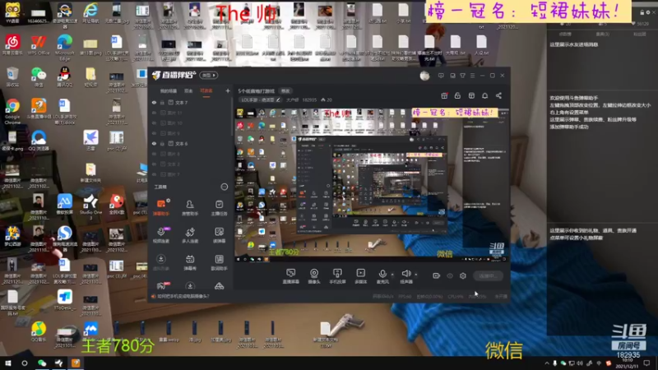Viewport: 658px width, 370px height.
Task: Add a 直播屏幕 screen capture source
Action: 290,276
